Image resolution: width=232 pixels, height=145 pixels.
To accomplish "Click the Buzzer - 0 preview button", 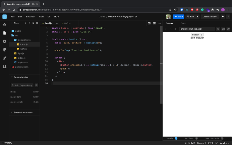I will click(x=197, y=35).
